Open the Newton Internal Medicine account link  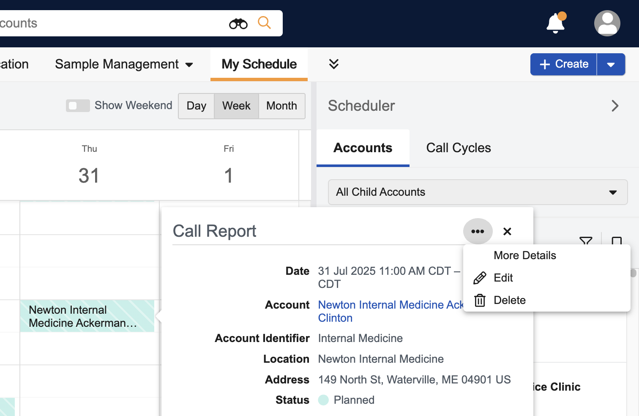(x=390, y=305)
